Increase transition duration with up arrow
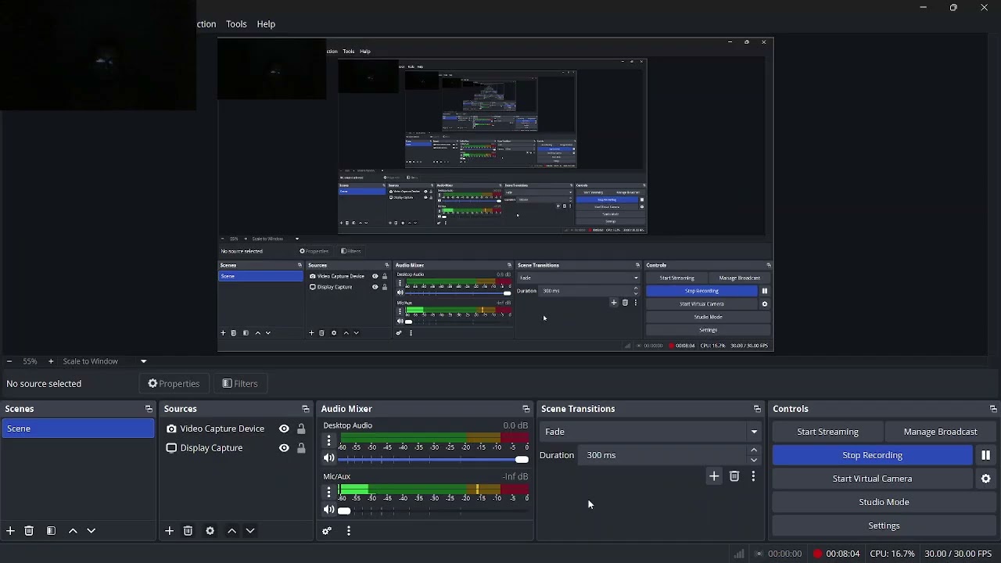 [754, 450]
